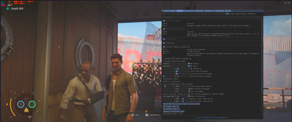The width and height of the screenshot is (292, 122).
Task: Collapse the DLSS 5 Neural Rendering section
Action: (164, 47)
